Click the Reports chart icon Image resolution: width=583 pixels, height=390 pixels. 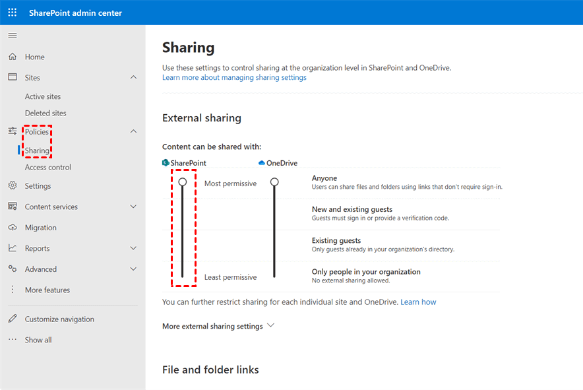pyautogui.click(x=13, y=248)
